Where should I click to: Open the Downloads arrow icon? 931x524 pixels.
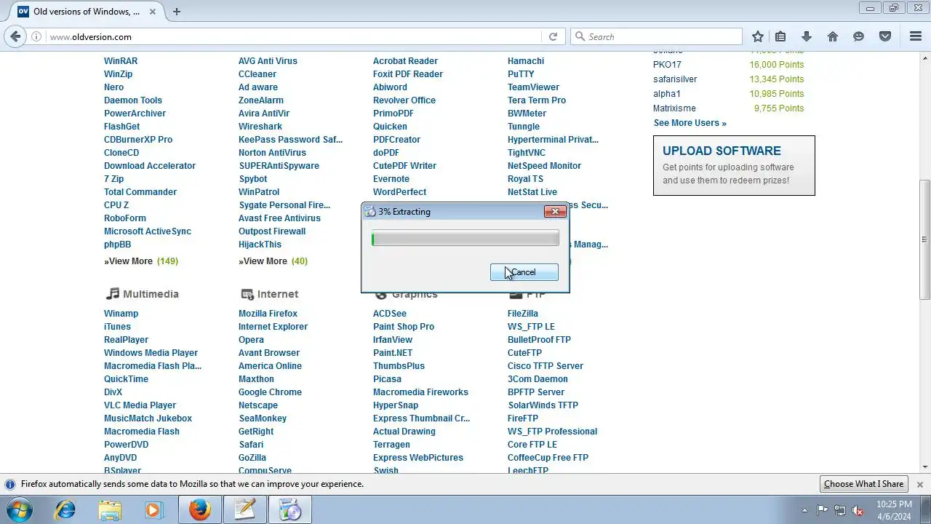coord(807,36)
